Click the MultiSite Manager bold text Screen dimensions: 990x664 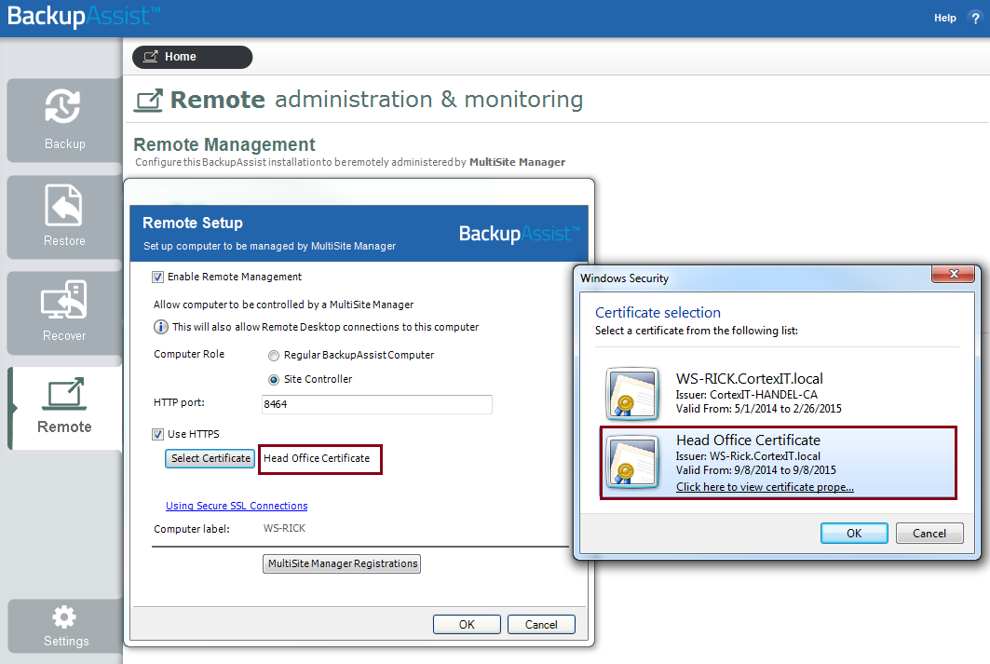point(517,162)
